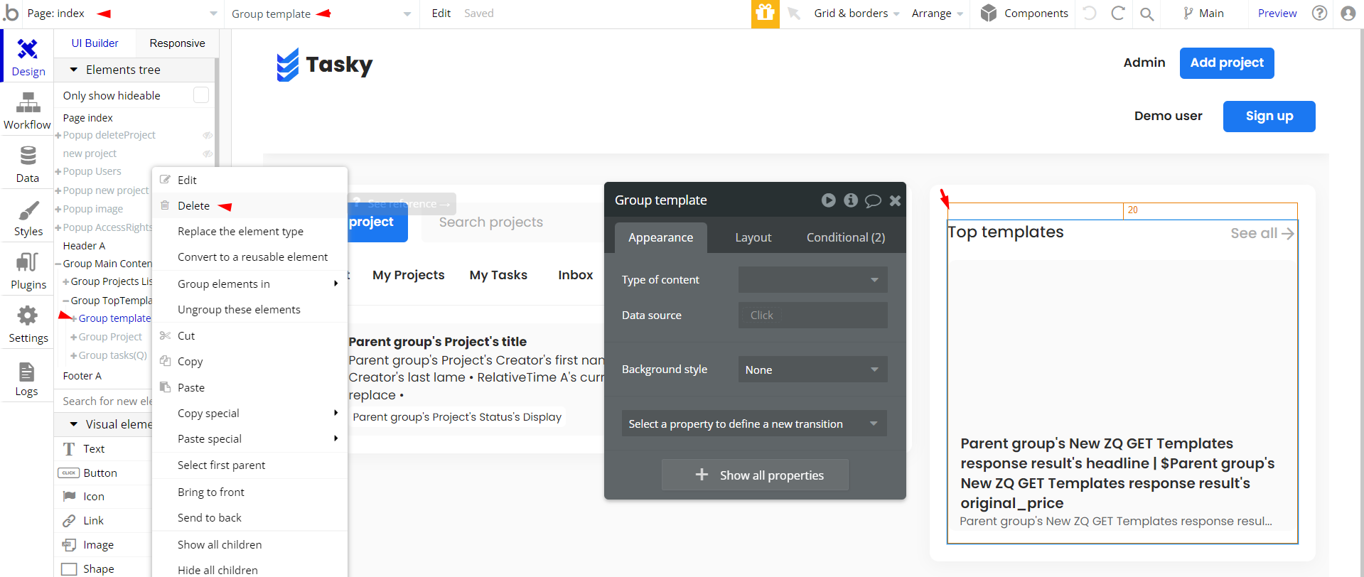Viewport: 1364px width, 577px height.
Task: Click the play icon in Group template panel
Action: pyautogui.click(x=828, y=200)
